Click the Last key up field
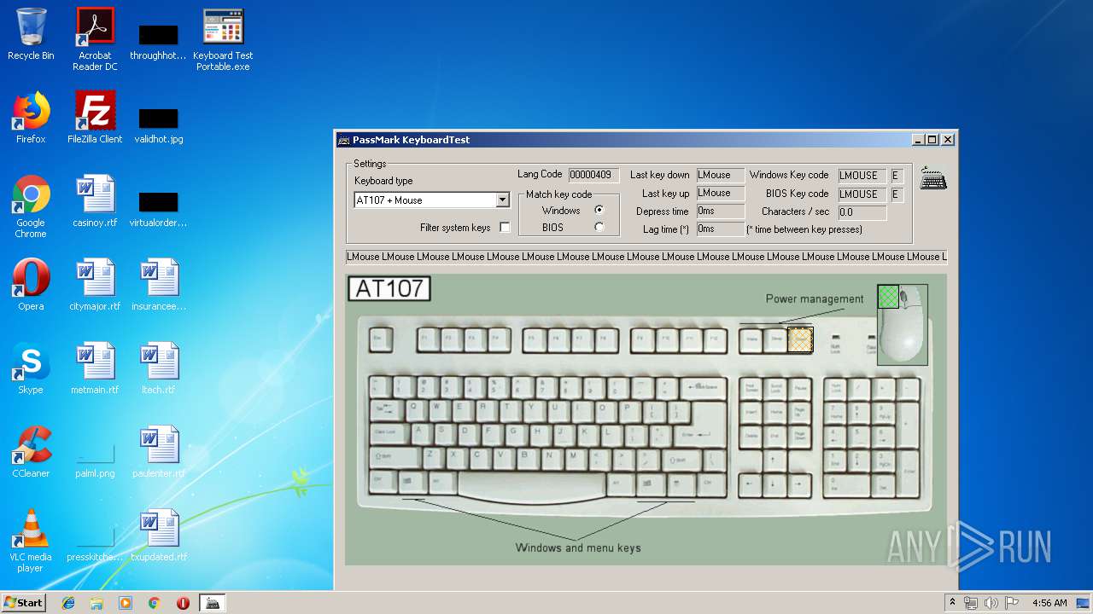The height and width of the screenshot is (614, 1093). 720,194
